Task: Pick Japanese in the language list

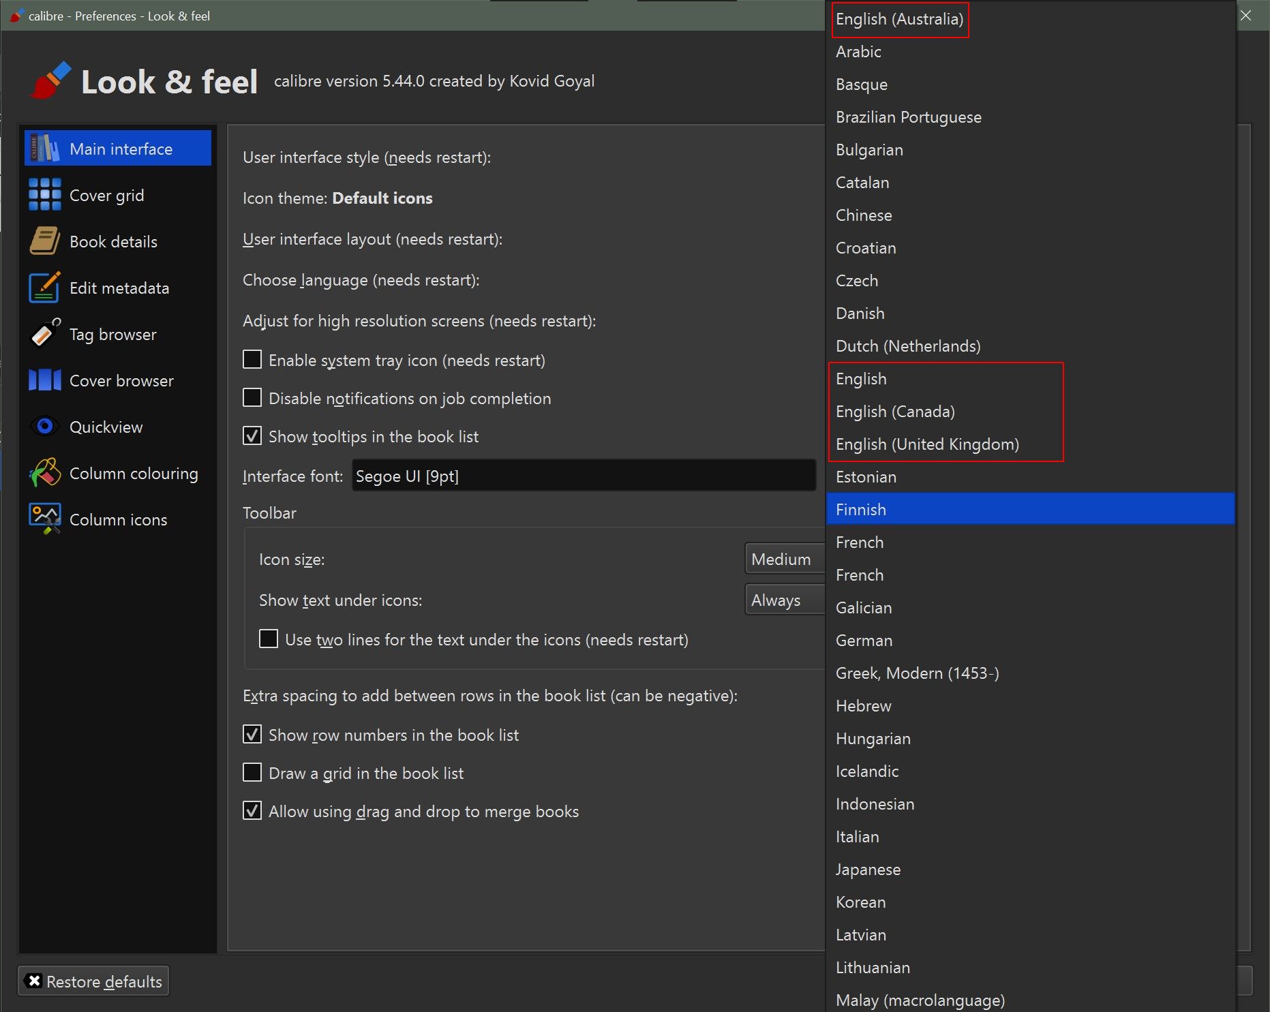Action: pyautogui.click(x=868, y=870)
